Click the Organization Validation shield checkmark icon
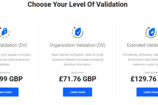 (77, 33)
